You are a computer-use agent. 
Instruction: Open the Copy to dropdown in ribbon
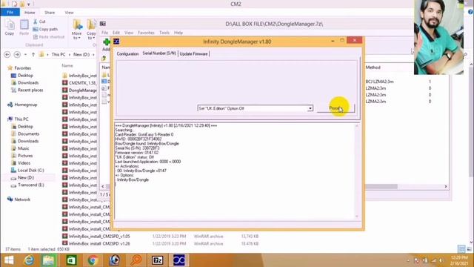pyautogui.click(x=91, y=30)
